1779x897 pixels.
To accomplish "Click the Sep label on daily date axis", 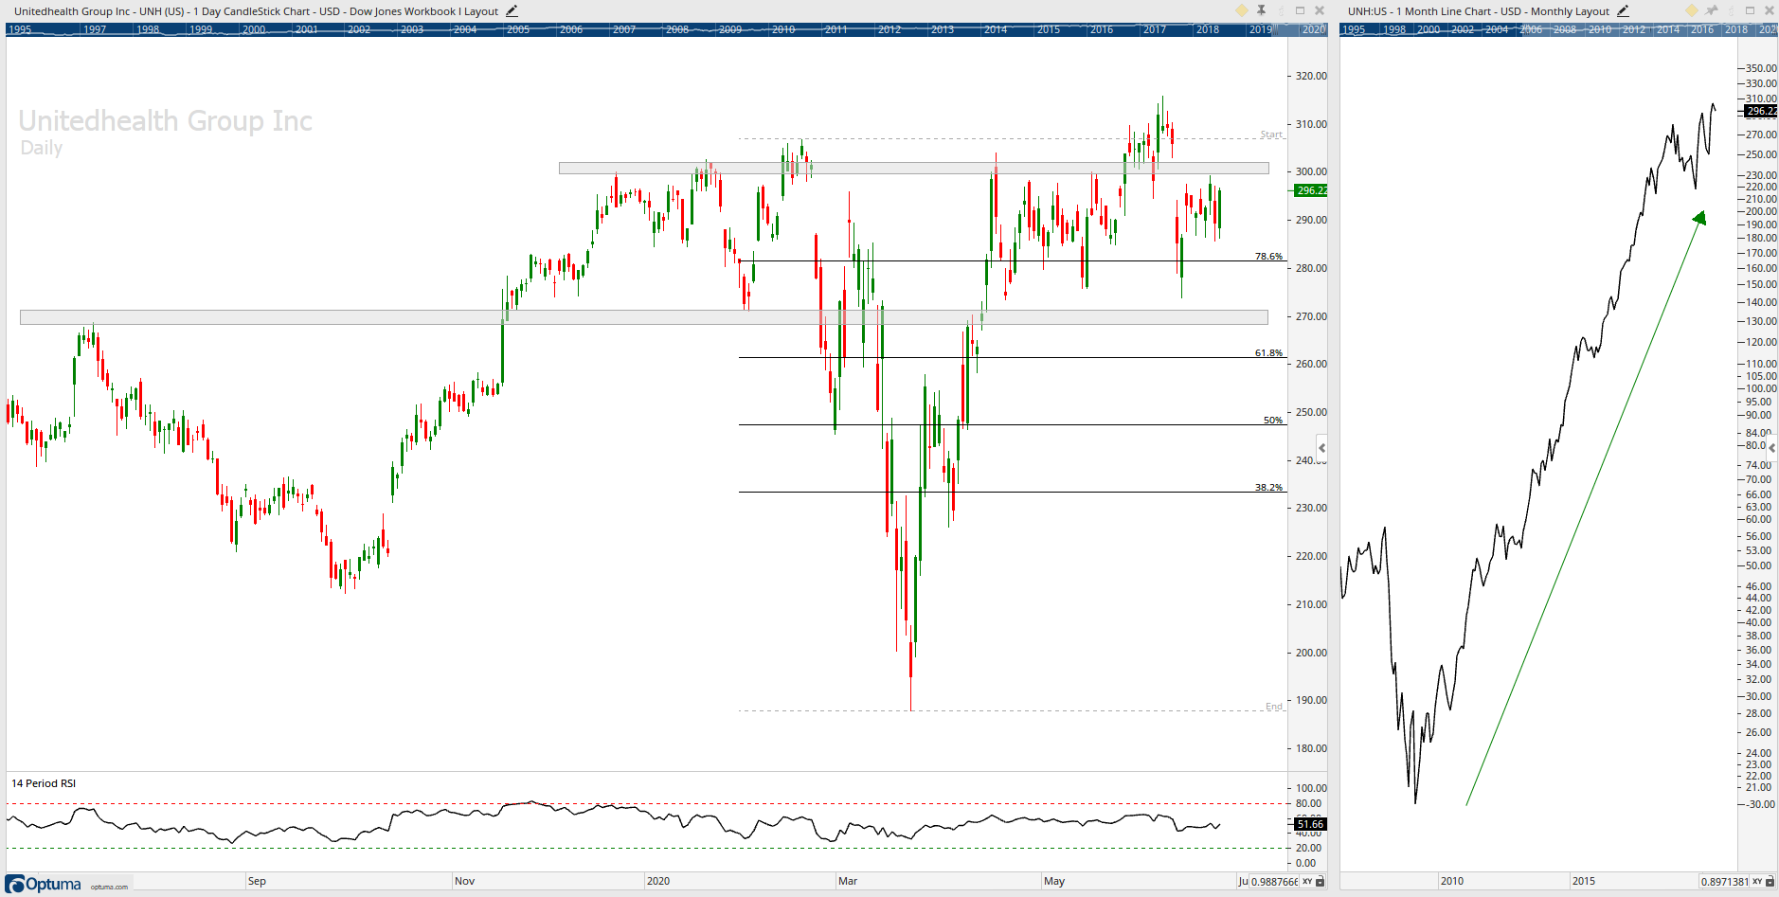I will pos(257,881).
